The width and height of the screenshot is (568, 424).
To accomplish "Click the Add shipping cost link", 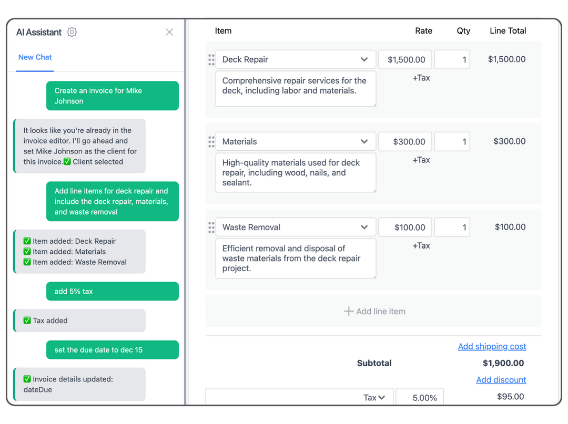I will (x=492, y=346).
